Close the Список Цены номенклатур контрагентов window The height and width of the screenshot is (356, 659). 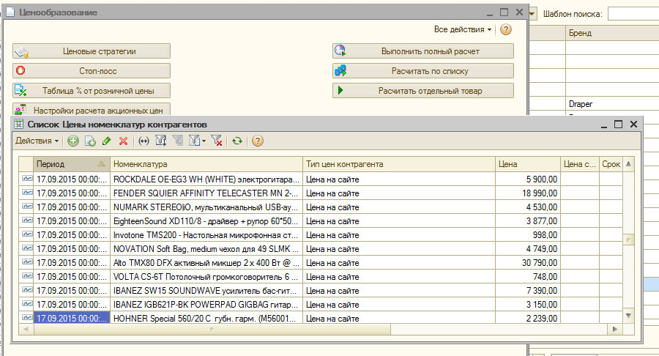click(634, 125)
